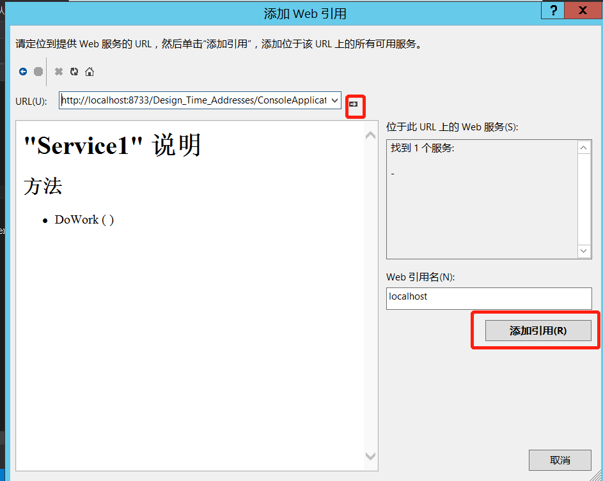Click the 位于此 URL 上的 Web 服务(S): label
The height and width of the screenshot is (481, 603).
click(x=452, y=126)
